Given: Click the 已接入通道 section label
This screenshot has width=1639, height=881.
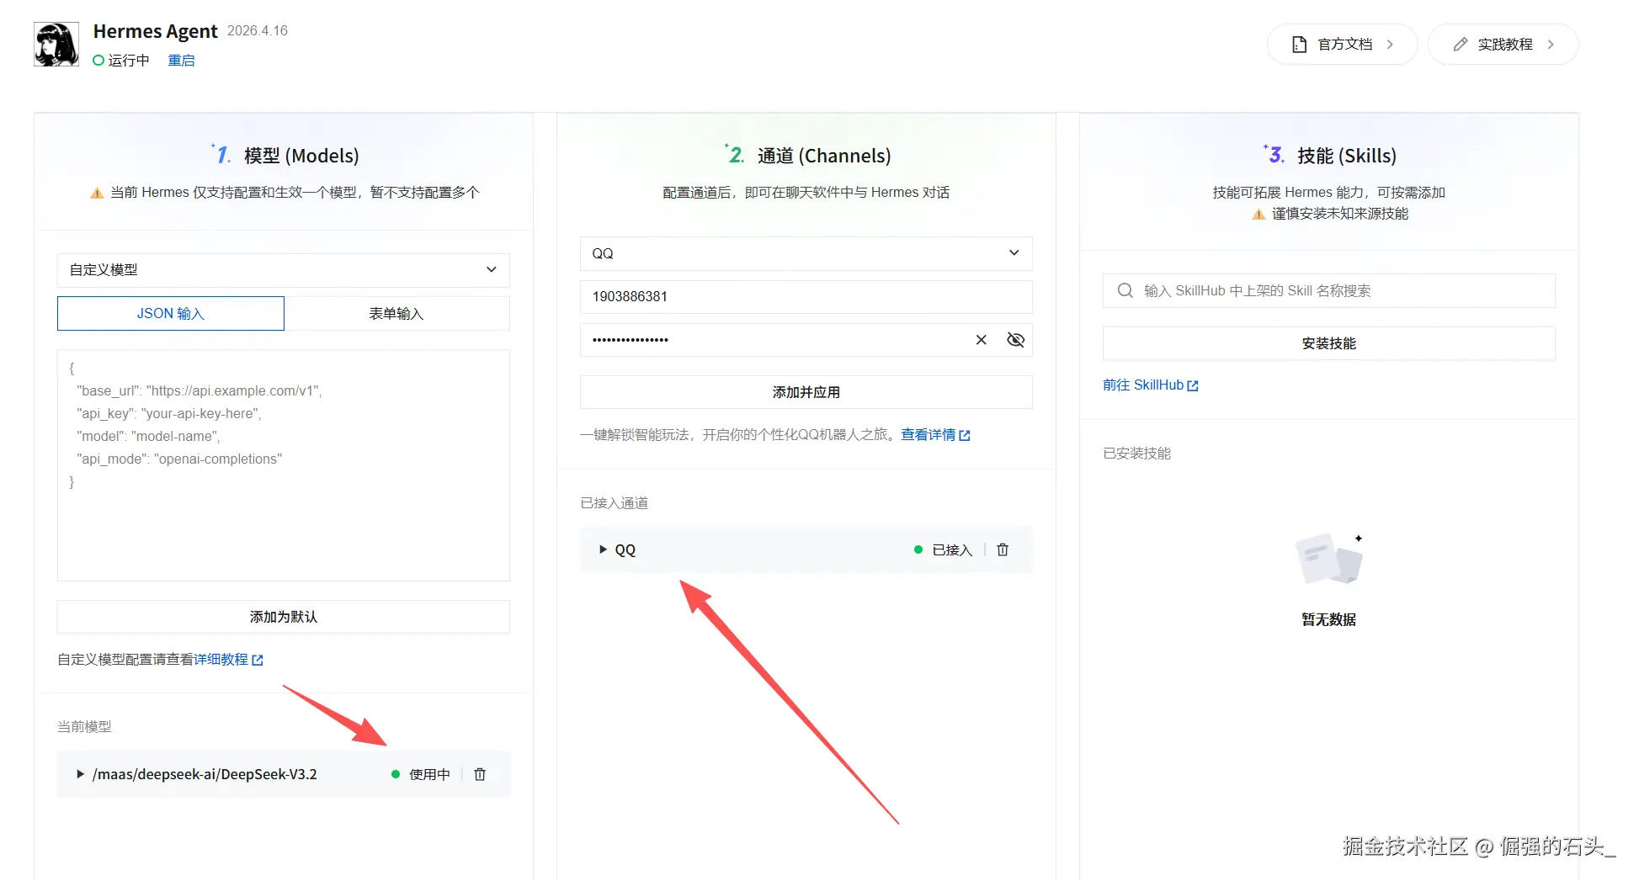Looking at the screenshot, I should [x=615, y=503].
